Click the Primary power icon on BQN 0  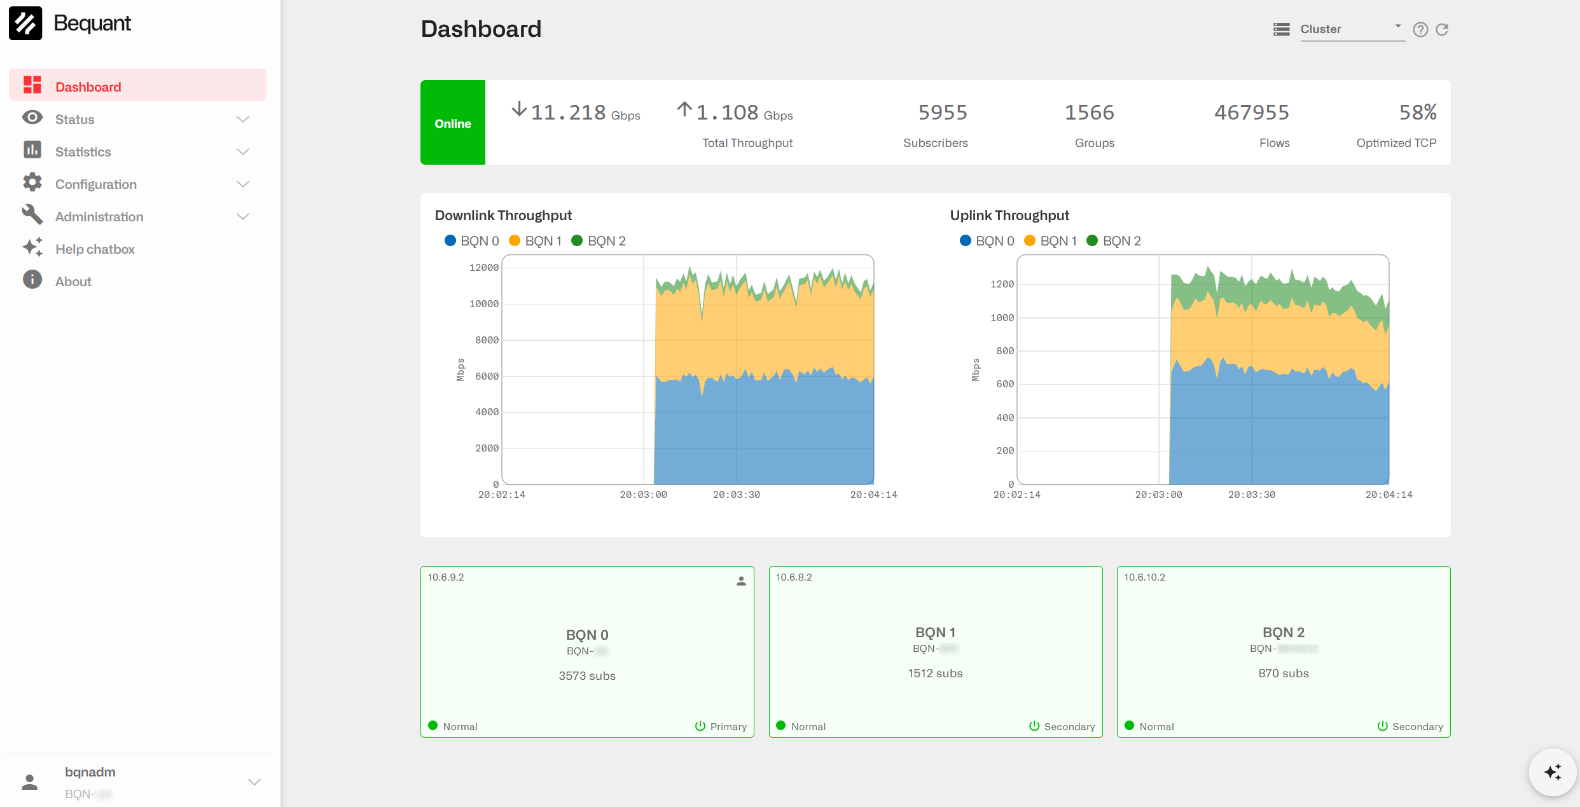(x=700, y=726)
